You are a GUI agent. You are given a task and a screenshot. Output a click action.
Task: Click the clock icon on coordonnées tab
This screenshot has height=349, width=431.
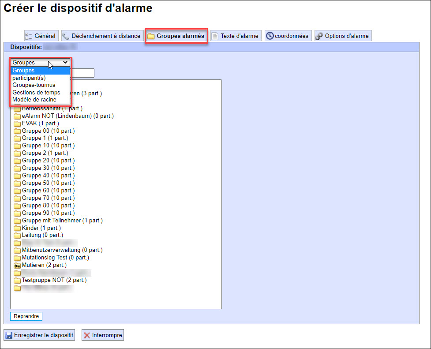(x=270, y=36)
